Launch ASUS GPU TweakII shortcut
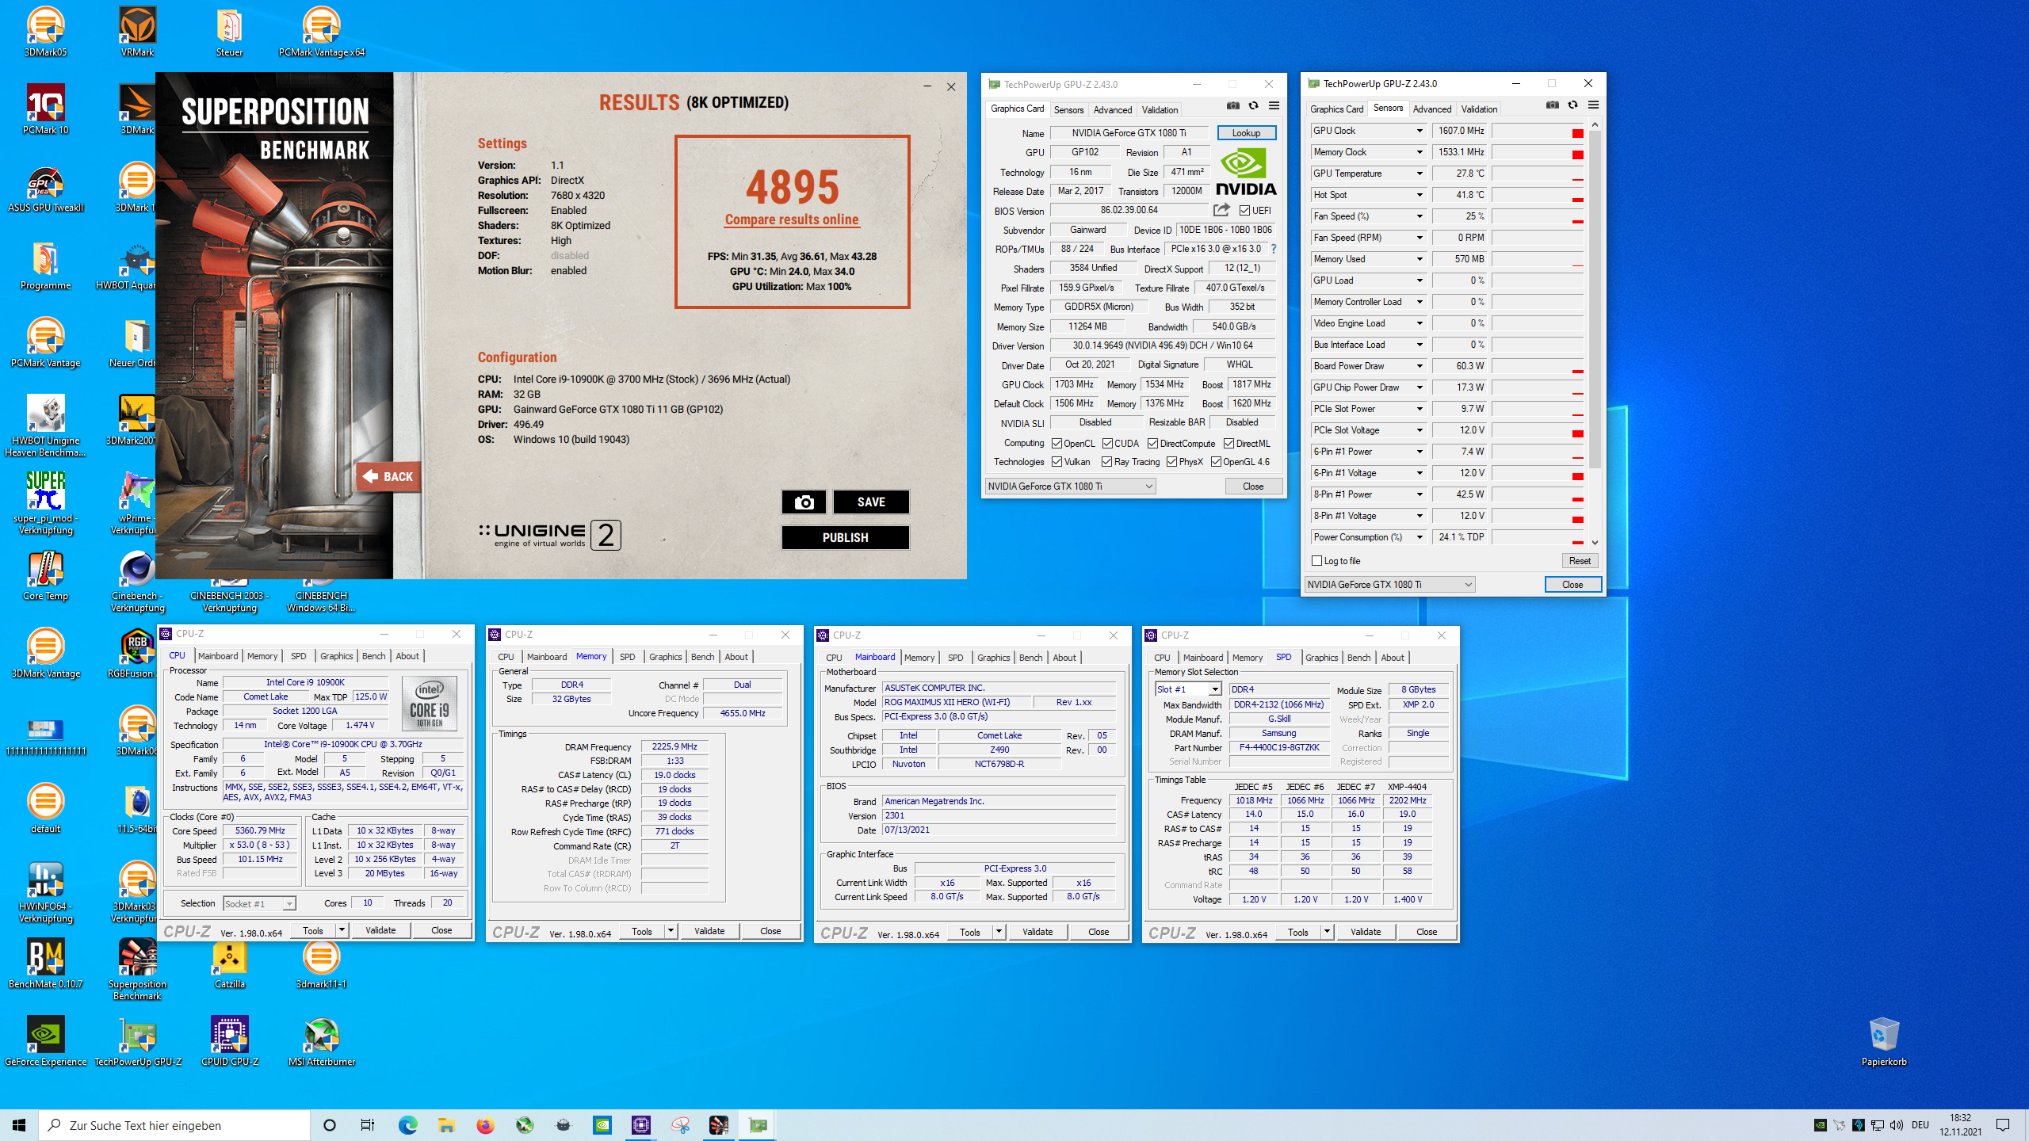The image size is (2029, 1141). 45,187
